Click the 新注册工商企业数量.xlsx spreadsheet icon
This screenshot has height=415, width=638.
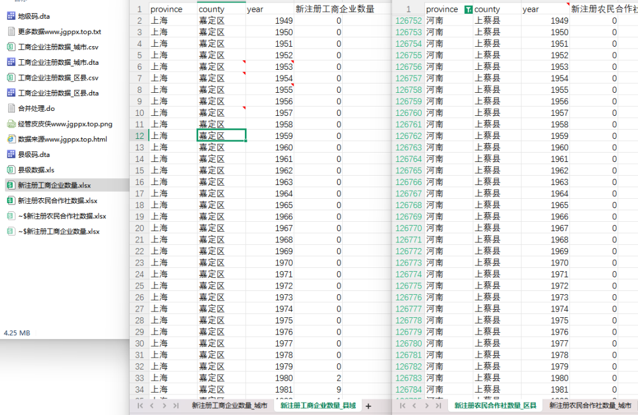11,186
